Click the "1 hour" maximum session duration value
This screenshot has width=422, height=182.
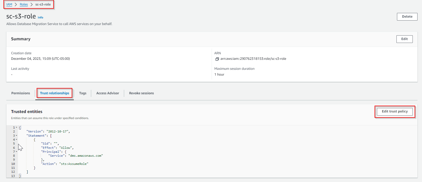(x=219, y=75)
